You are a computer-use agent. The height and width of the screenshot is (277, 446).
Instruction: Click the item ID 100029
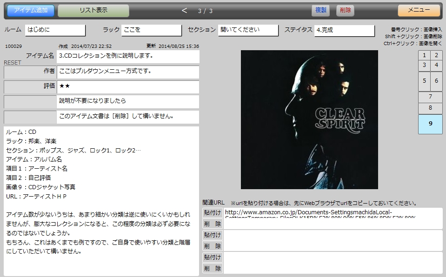[13, 46]
